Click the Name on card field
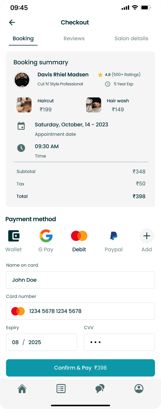 [x=80, y=280]
